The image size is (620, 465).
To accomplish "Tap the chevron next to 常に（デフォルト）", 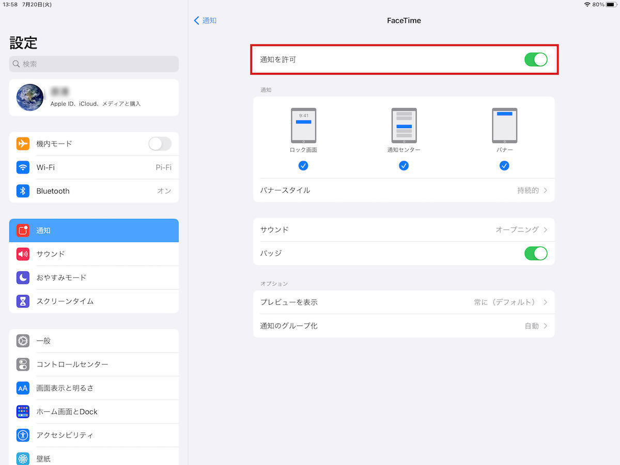I will (546, 302).
